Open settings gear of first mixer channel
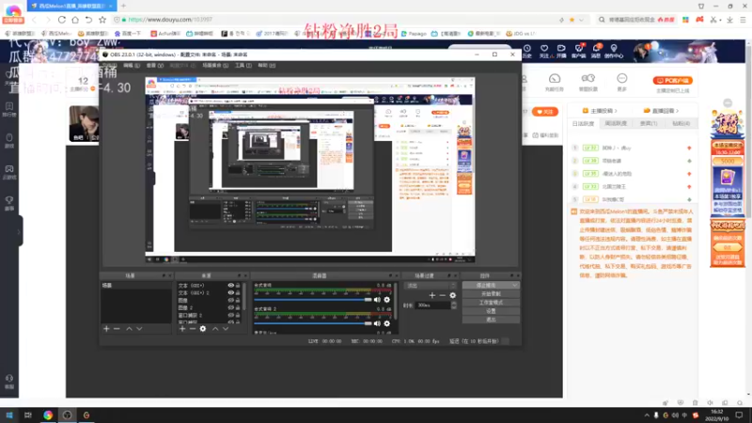The width and height of the screenshot is (752, 423). (387, 300)
